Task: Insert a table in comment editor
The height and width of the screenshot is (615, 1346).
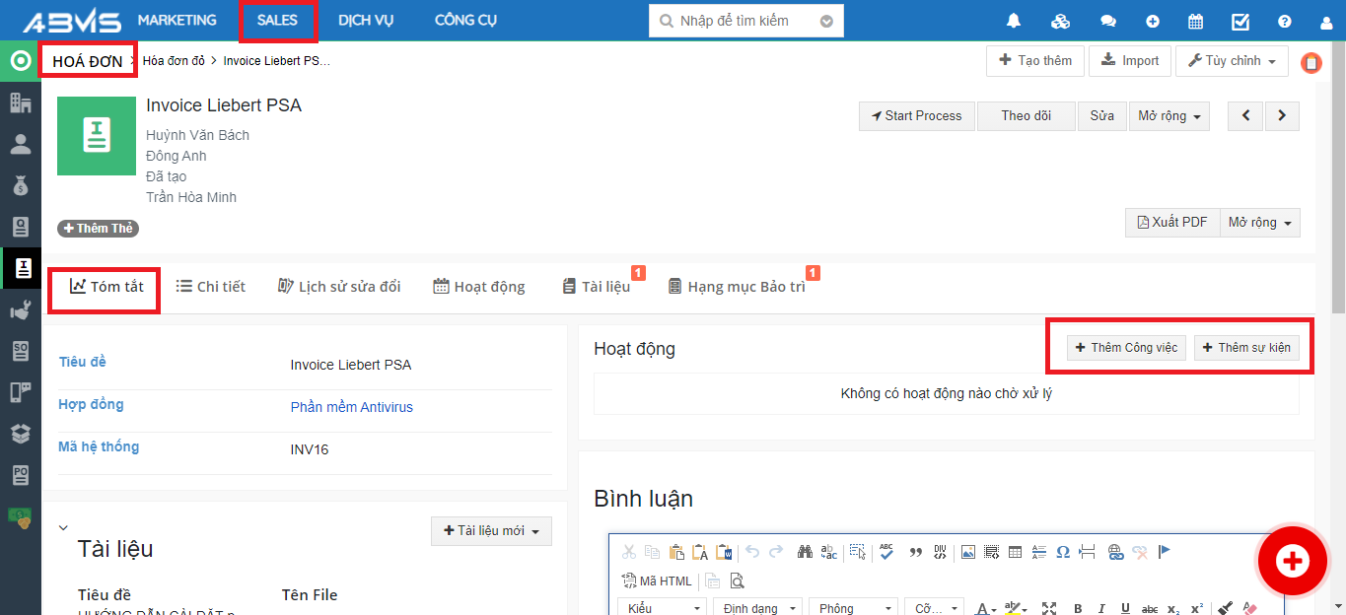Action: click(1015, 552)
